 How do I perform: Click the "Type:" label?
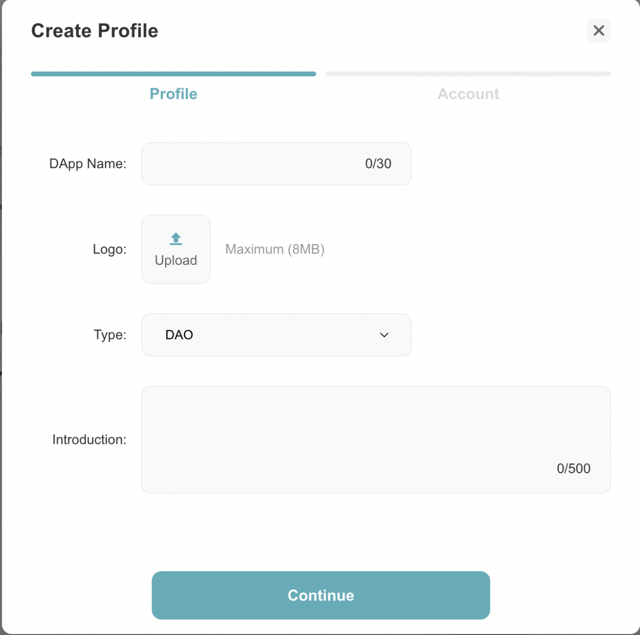click(110, 335)
